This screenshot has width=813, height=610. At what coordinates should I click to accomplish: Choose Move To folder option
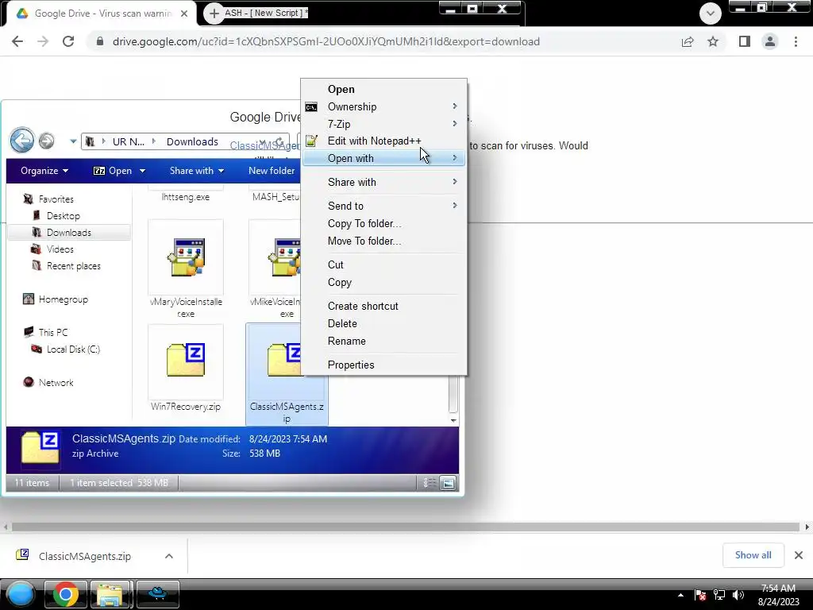tap(383, 241)
